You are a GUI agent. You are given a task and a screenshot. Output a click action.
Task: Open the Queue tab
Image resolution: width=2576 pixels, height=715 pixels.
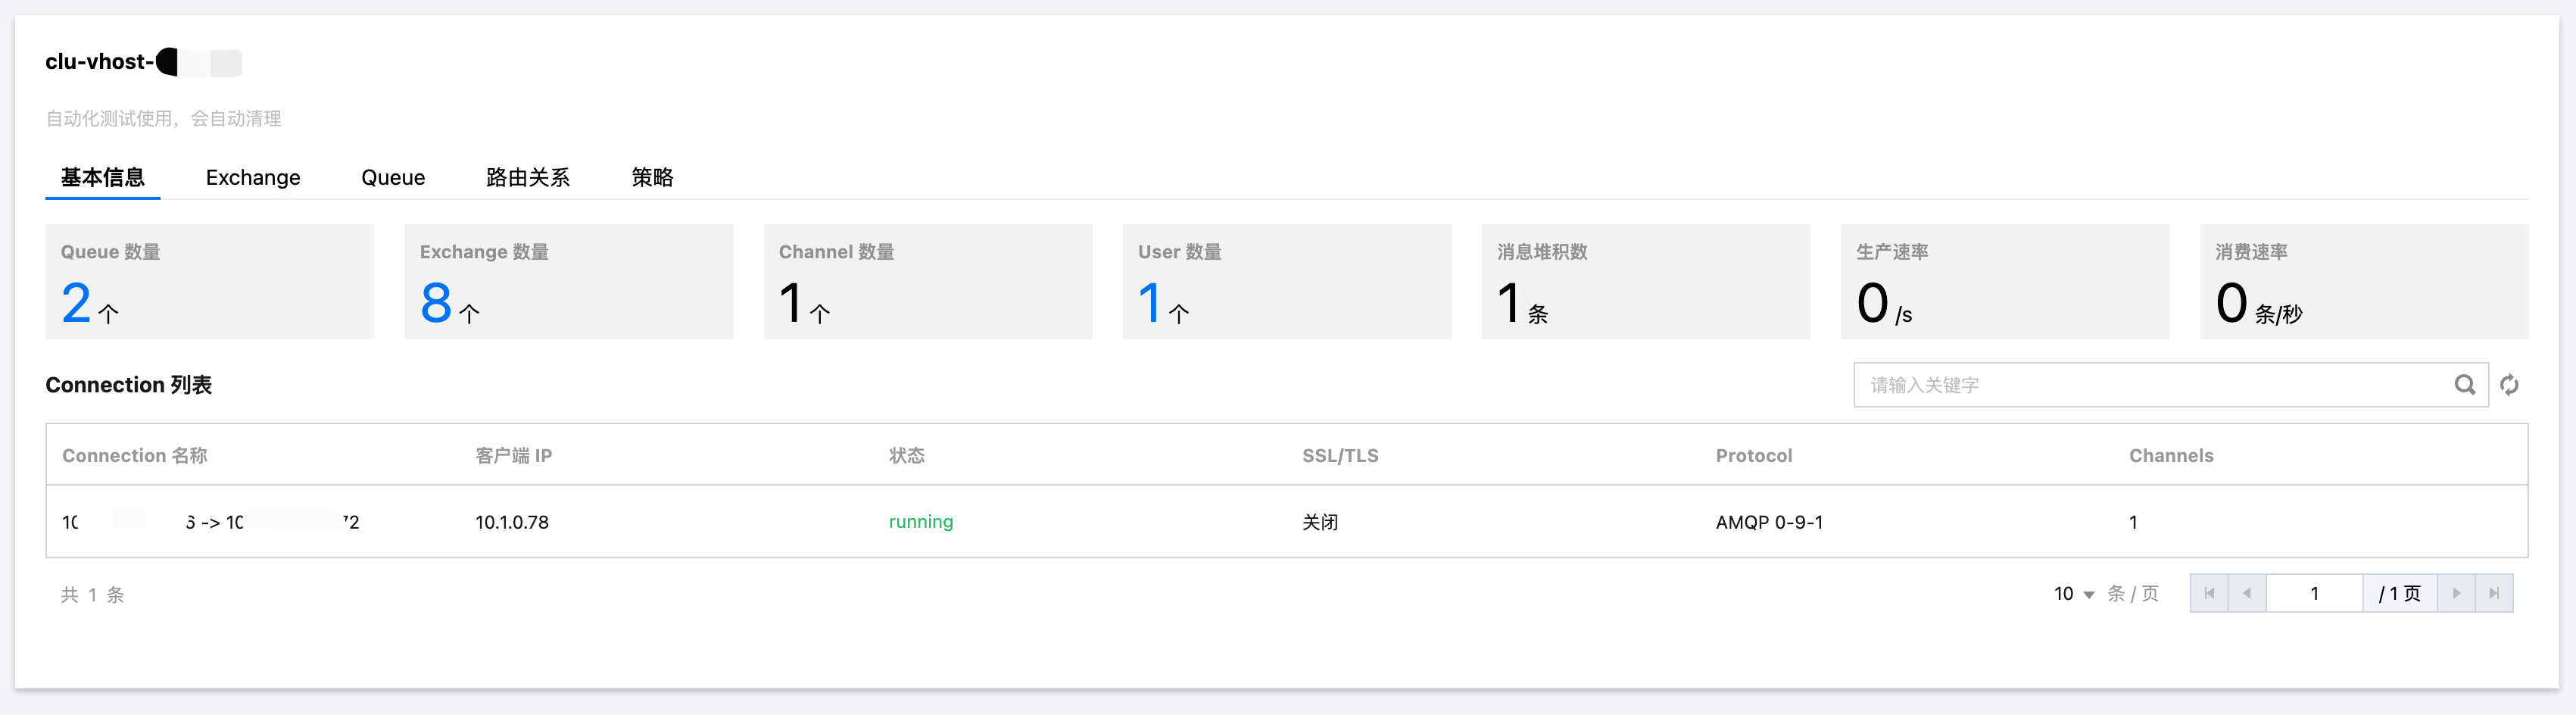[x=393, y=178]
